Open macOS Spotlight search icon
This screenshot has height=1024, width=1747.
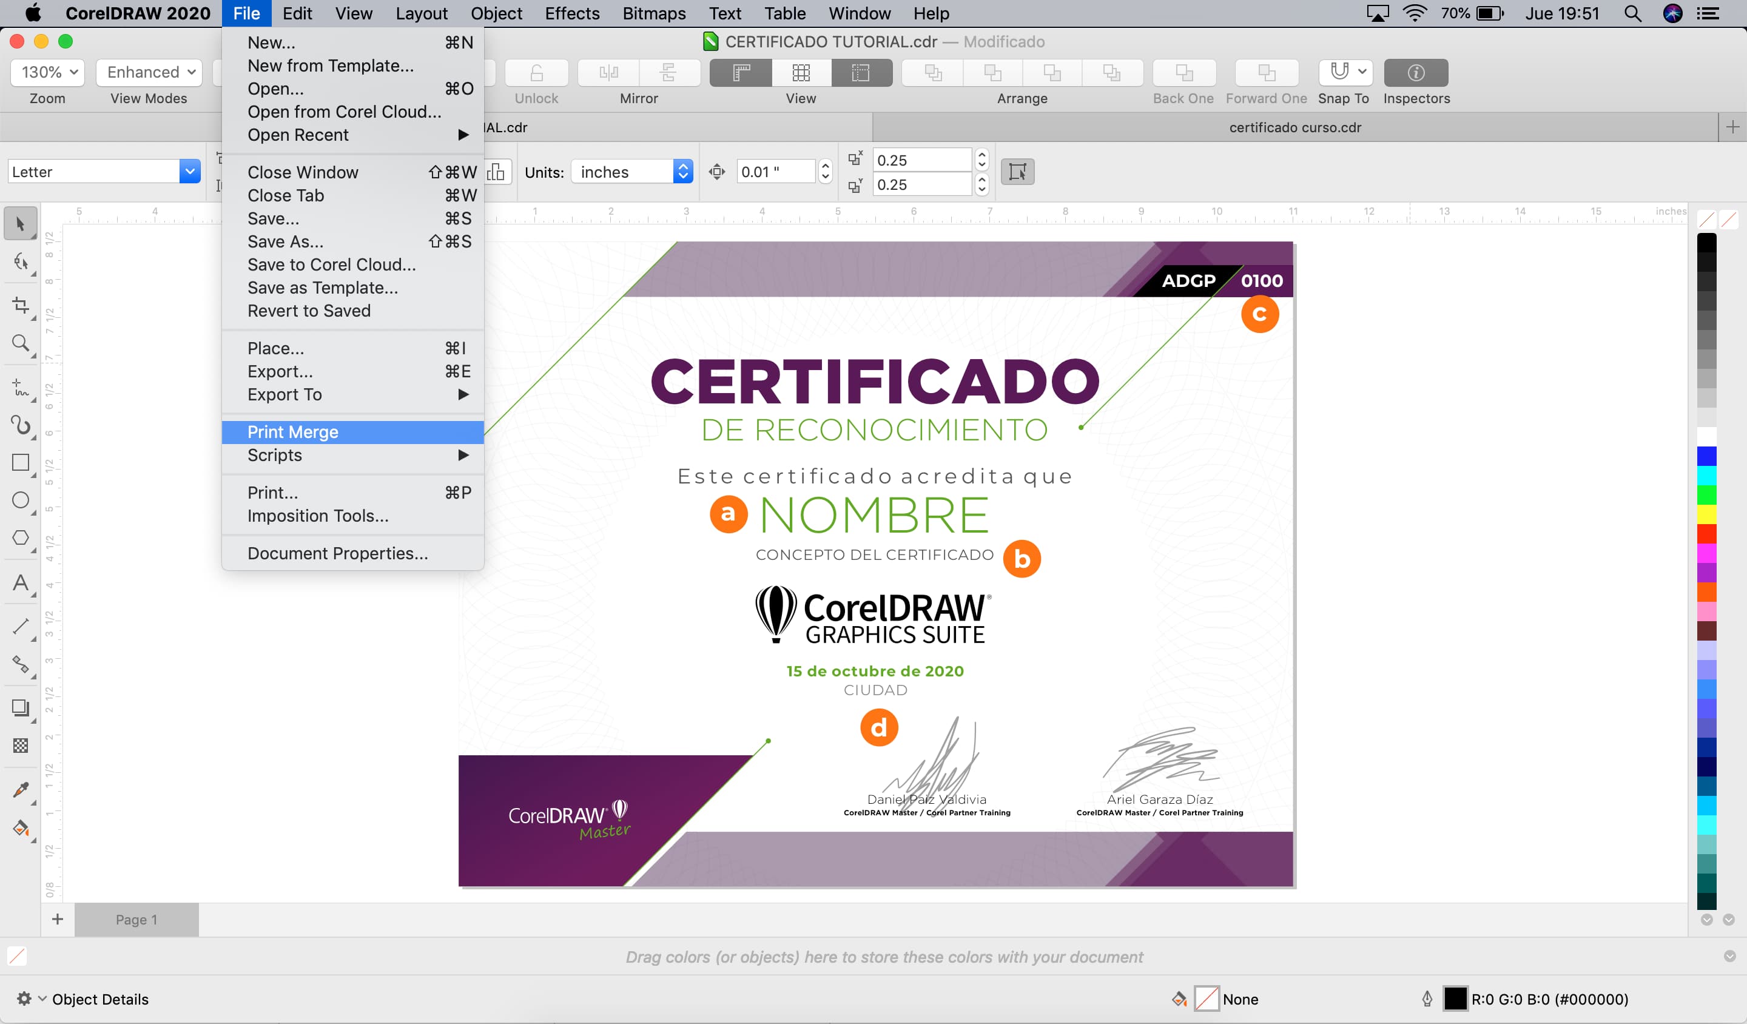(1632, 13)
